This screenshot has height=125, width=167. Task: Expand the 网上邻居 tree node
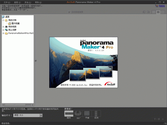3,30
